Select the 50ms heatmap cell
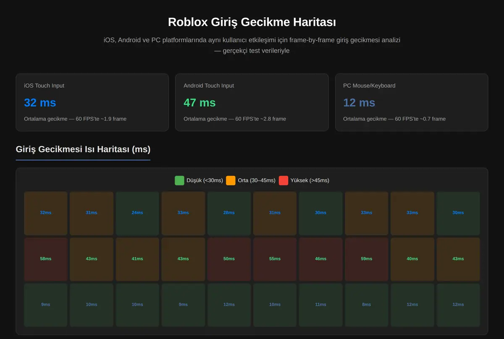 tap(229, 259)
